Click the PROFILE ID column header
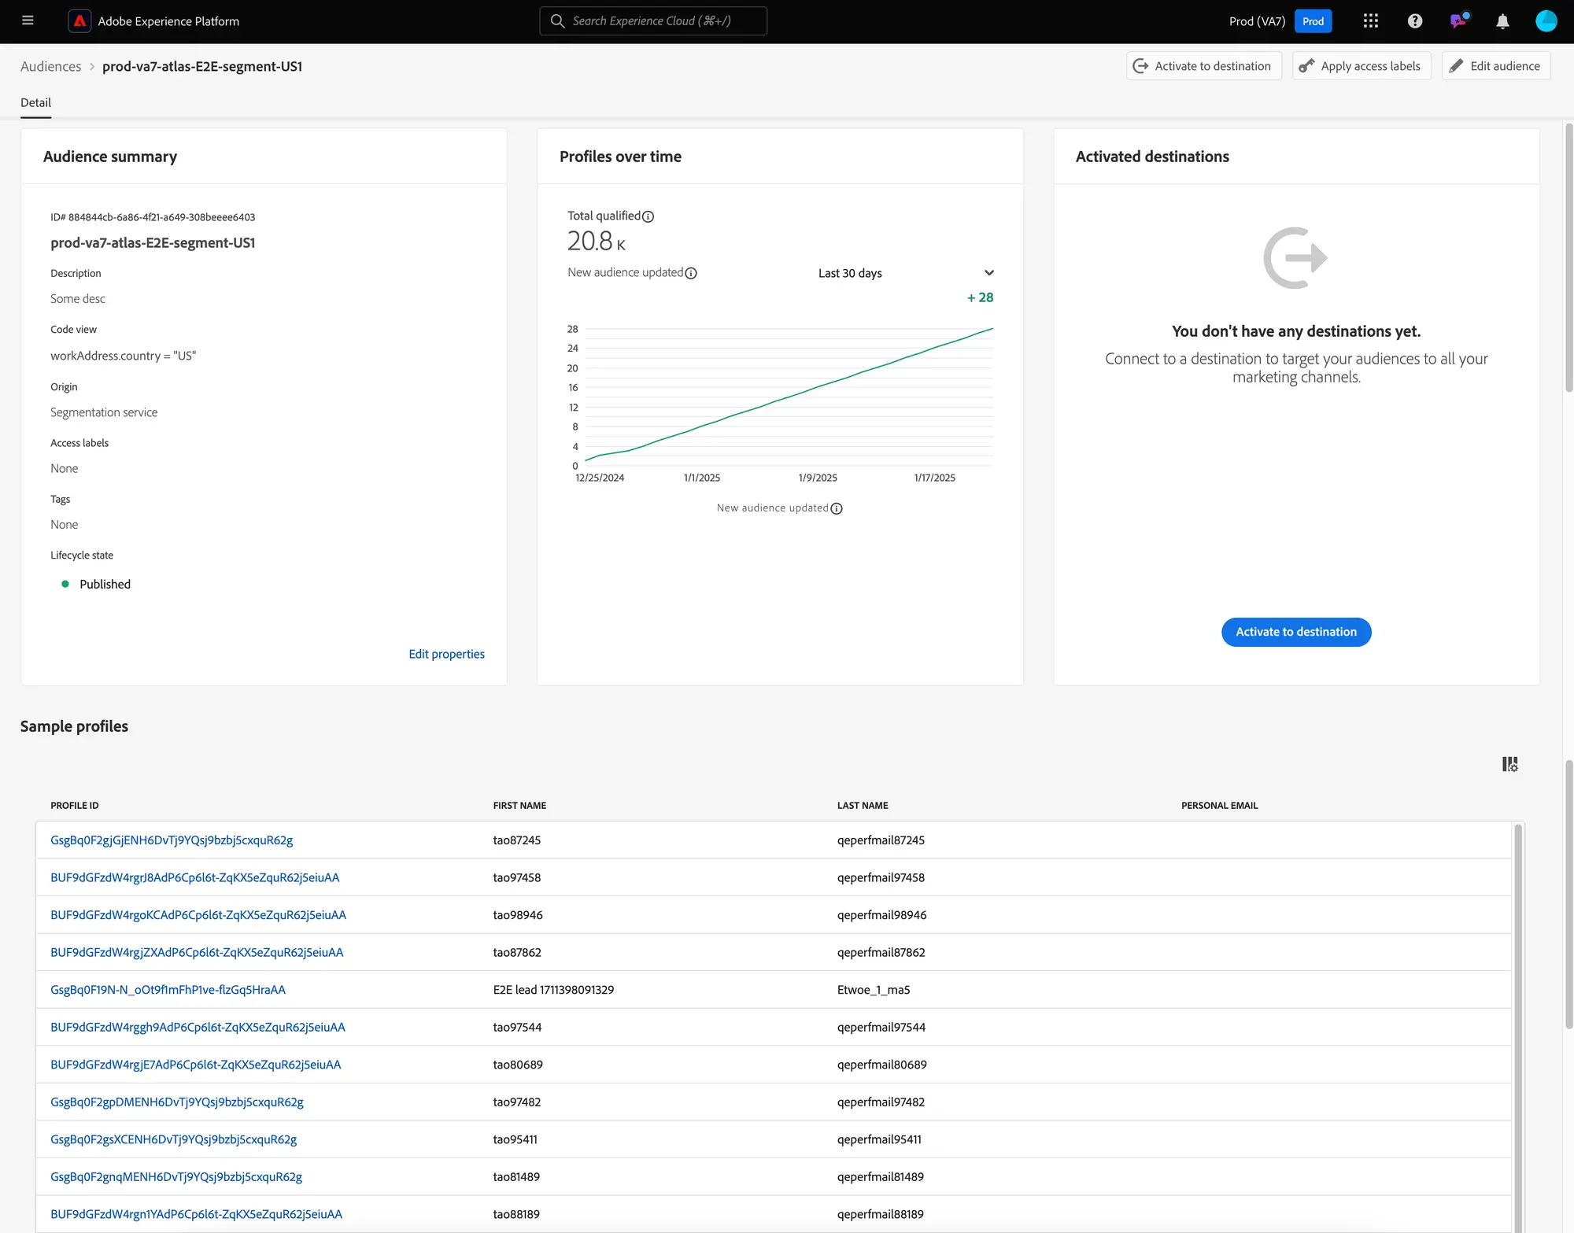The image size is (1574, 1233). pos(75,806)
